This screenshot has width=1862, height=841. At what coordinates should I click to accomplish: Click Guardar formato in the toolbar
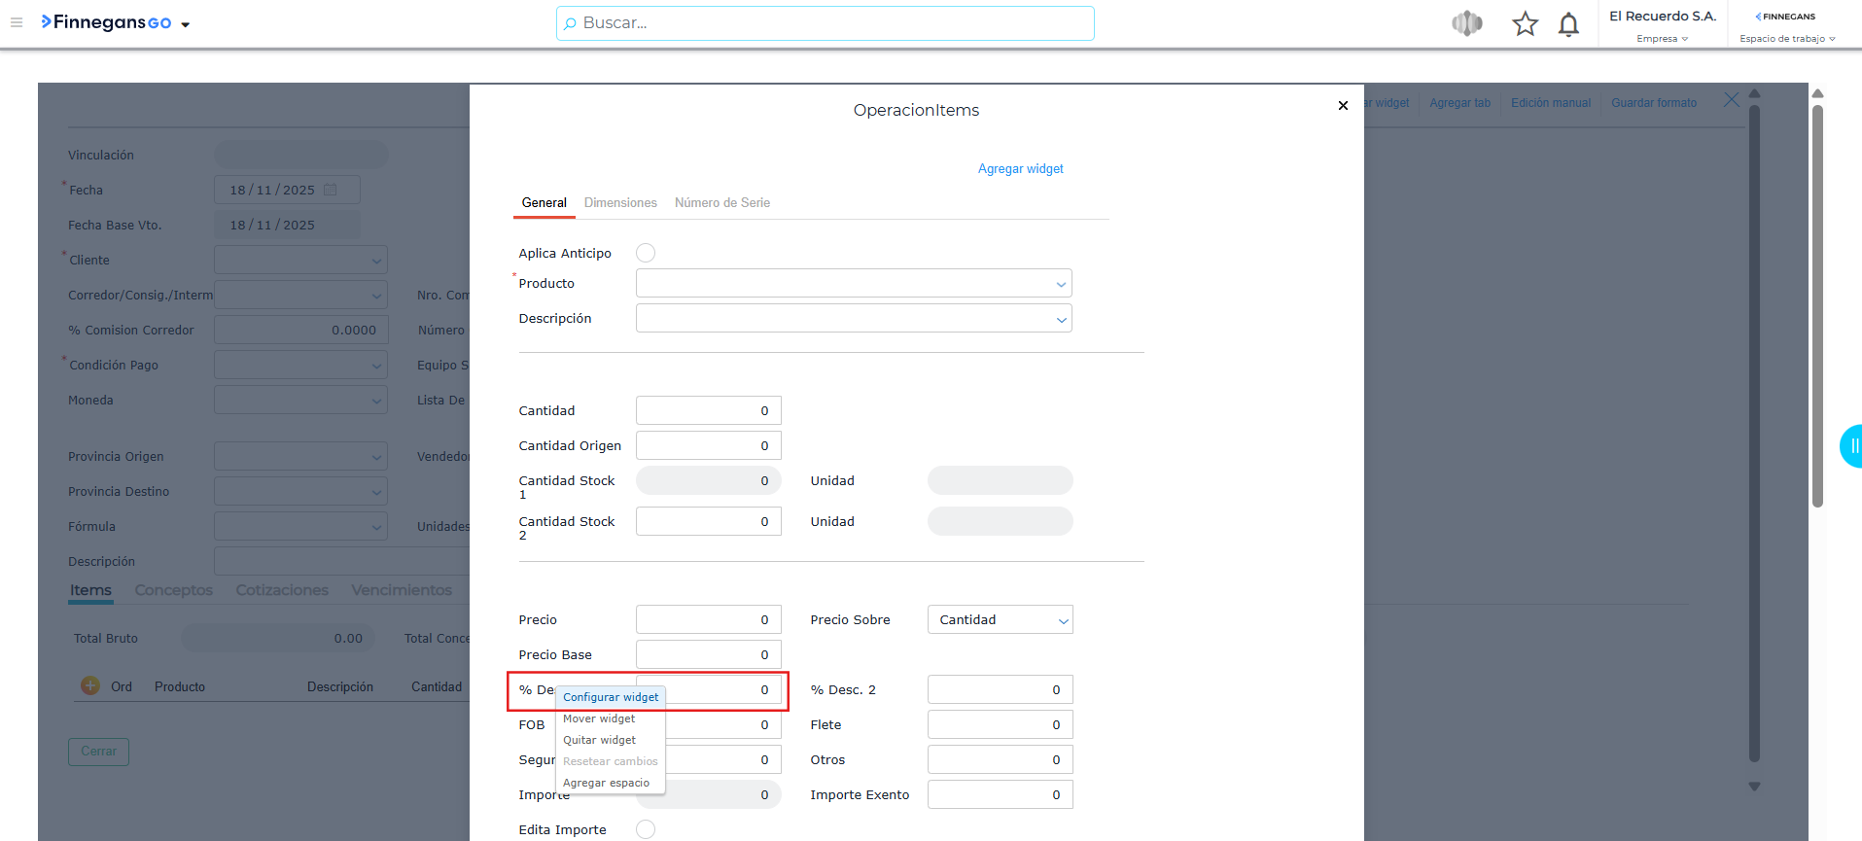click(1653, 103)
